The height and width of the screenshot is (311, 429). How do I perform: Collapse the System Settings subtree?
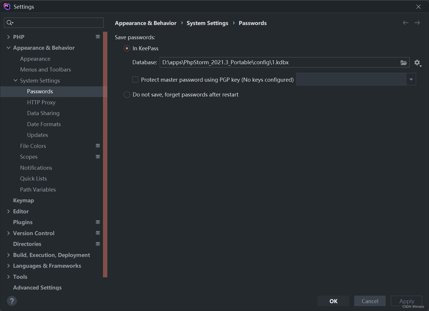click(x=15, y=81)
